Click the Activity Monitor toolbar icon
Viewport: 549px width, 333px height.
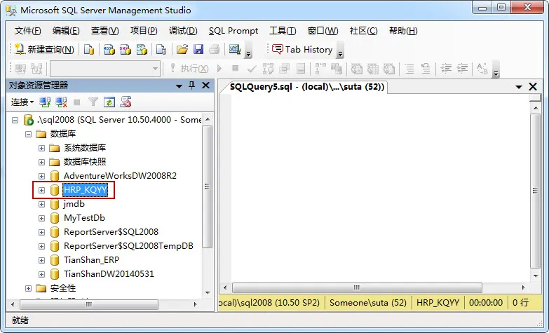pos(235,49)
